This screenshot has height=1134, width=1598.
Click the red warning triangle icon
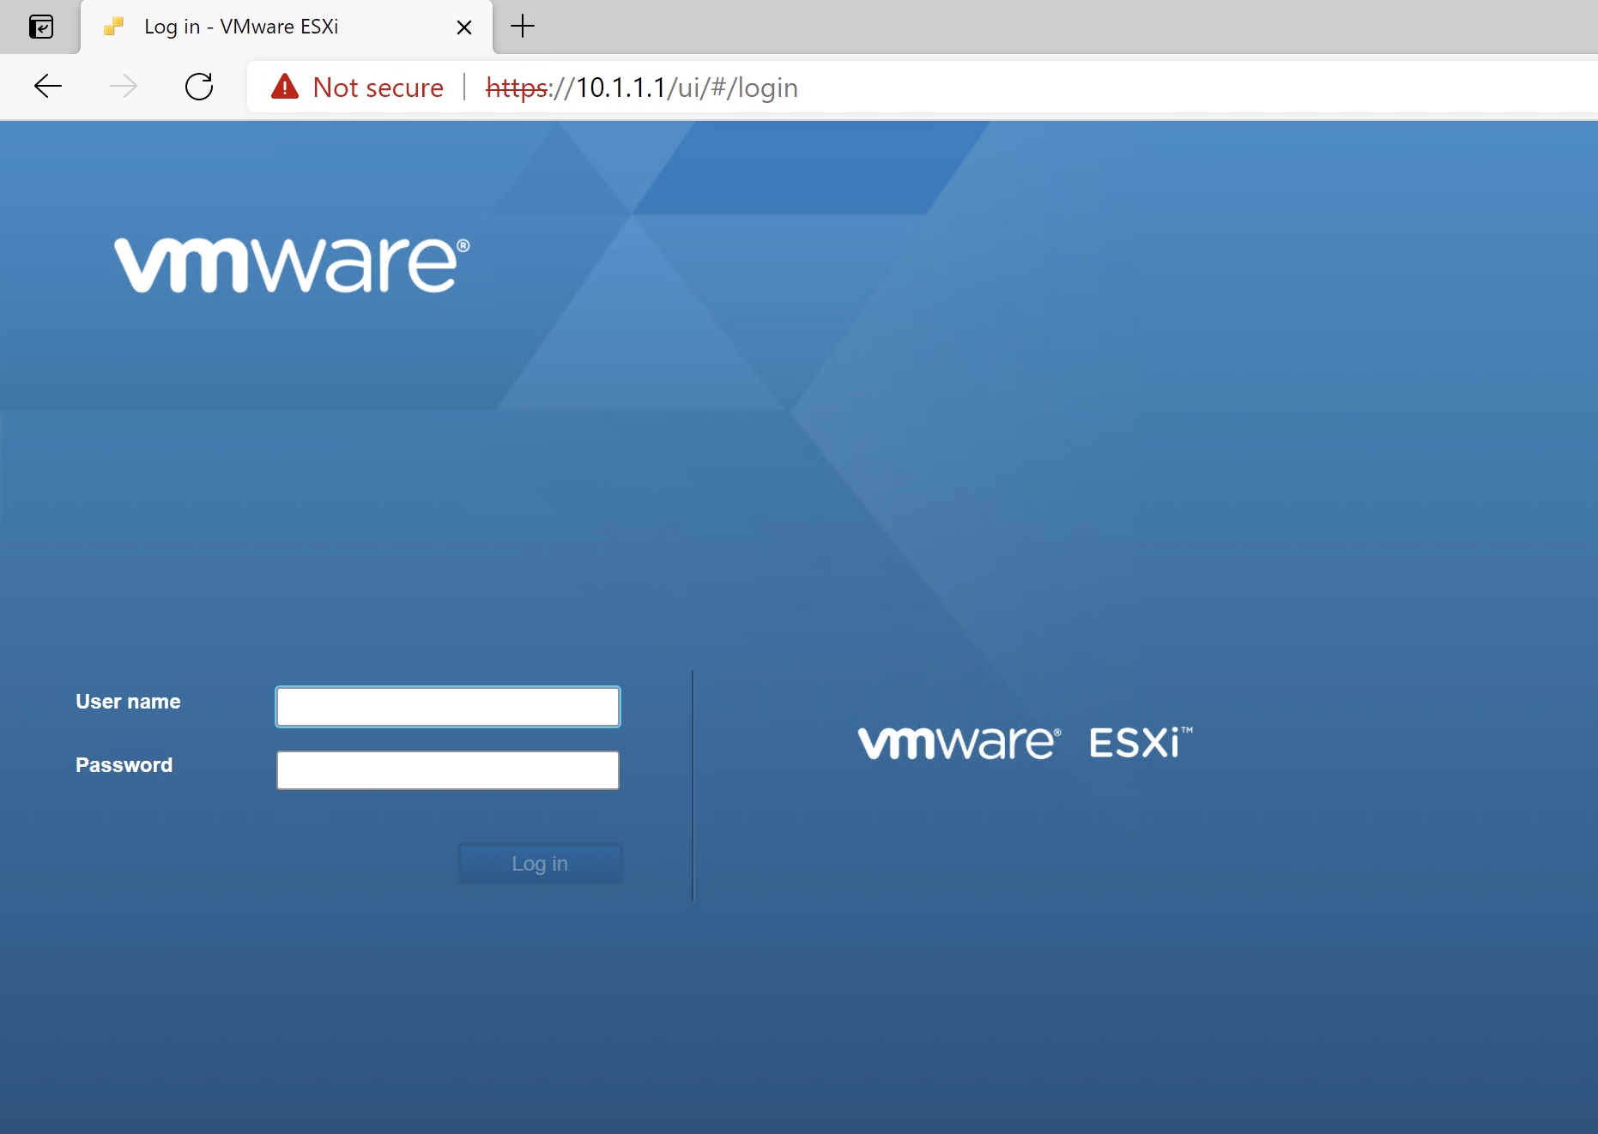coord(284,86)
